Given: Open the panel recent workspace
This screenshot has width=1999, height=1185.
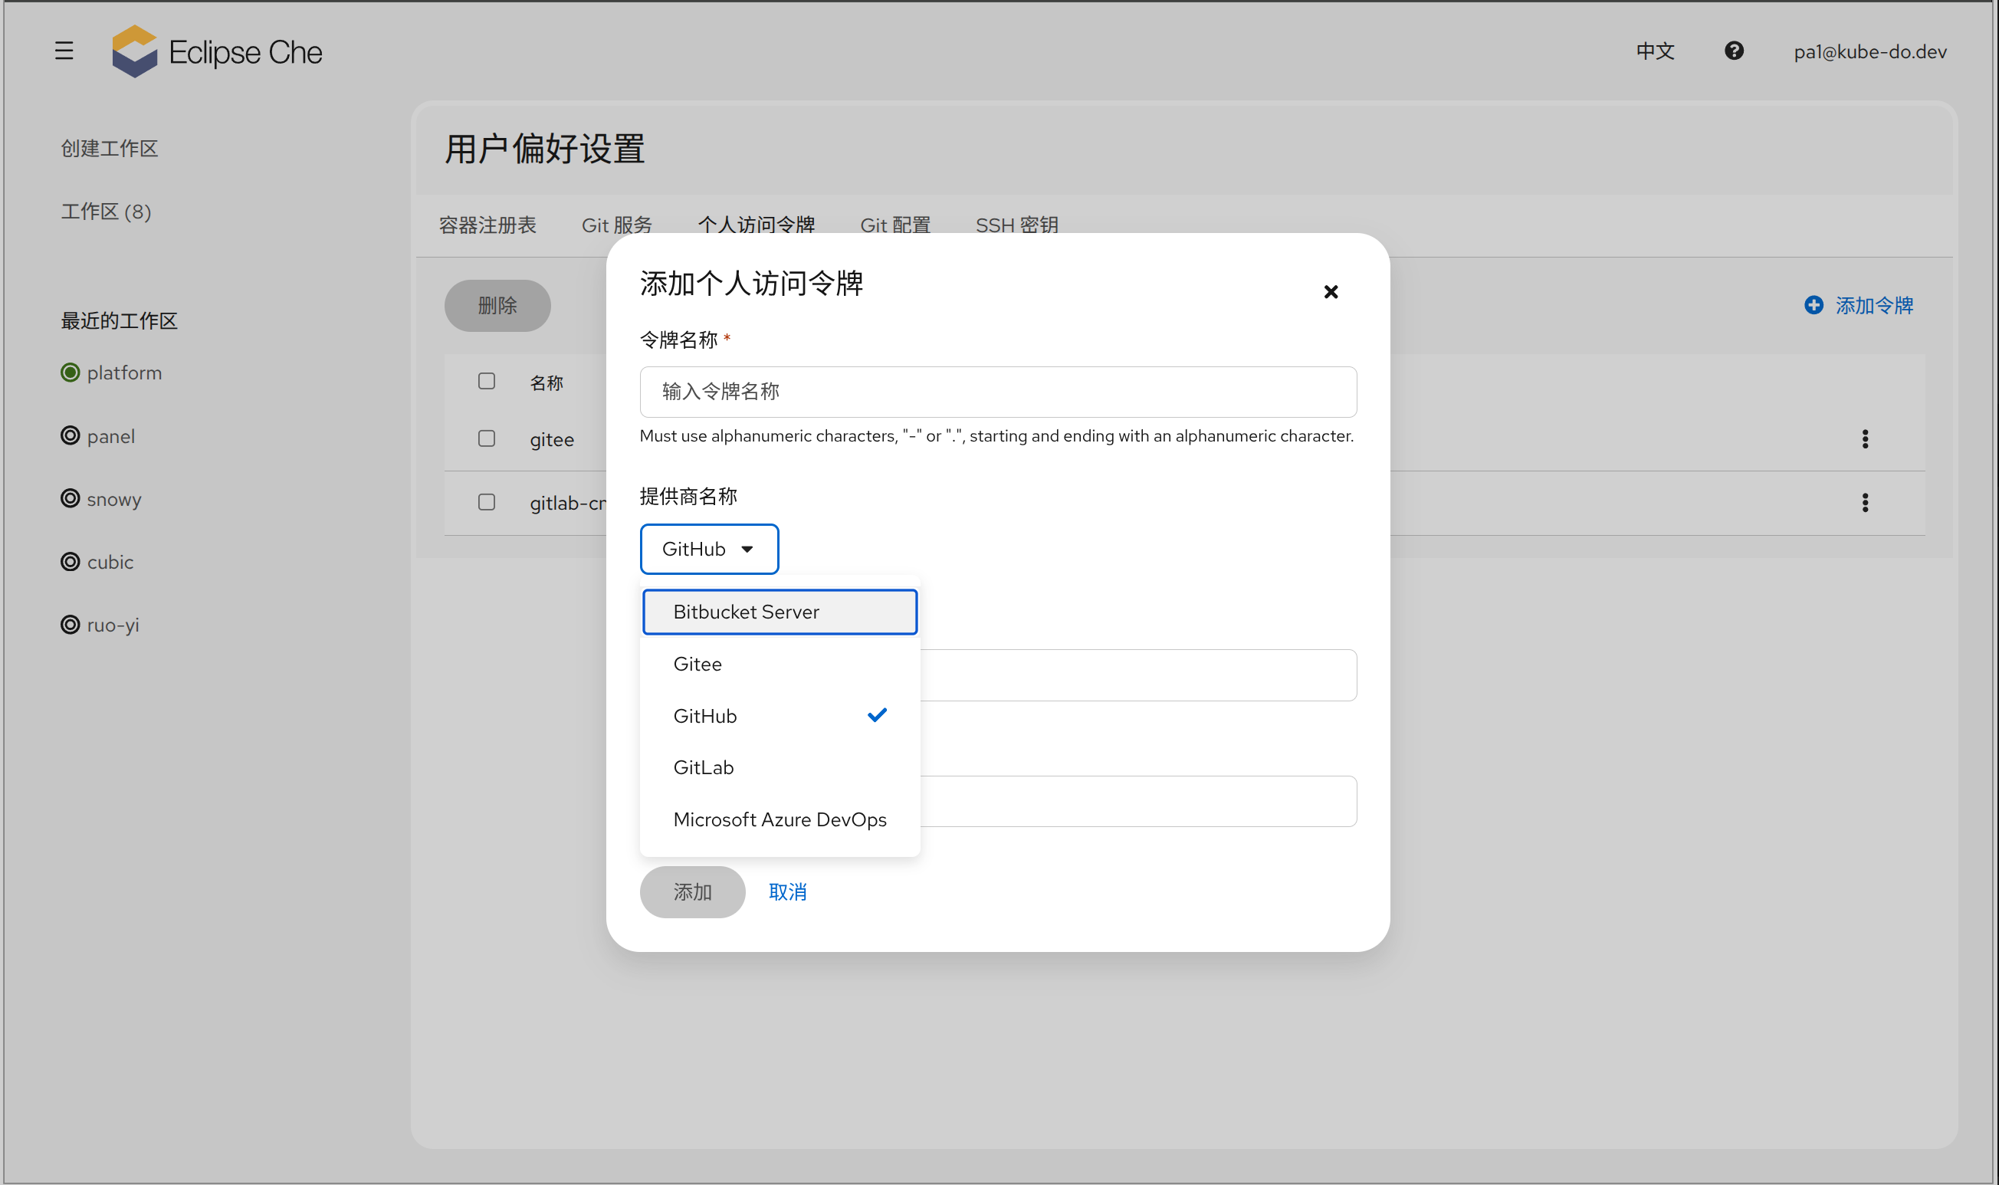Looking at the screenshot, I should pos(111,436).
